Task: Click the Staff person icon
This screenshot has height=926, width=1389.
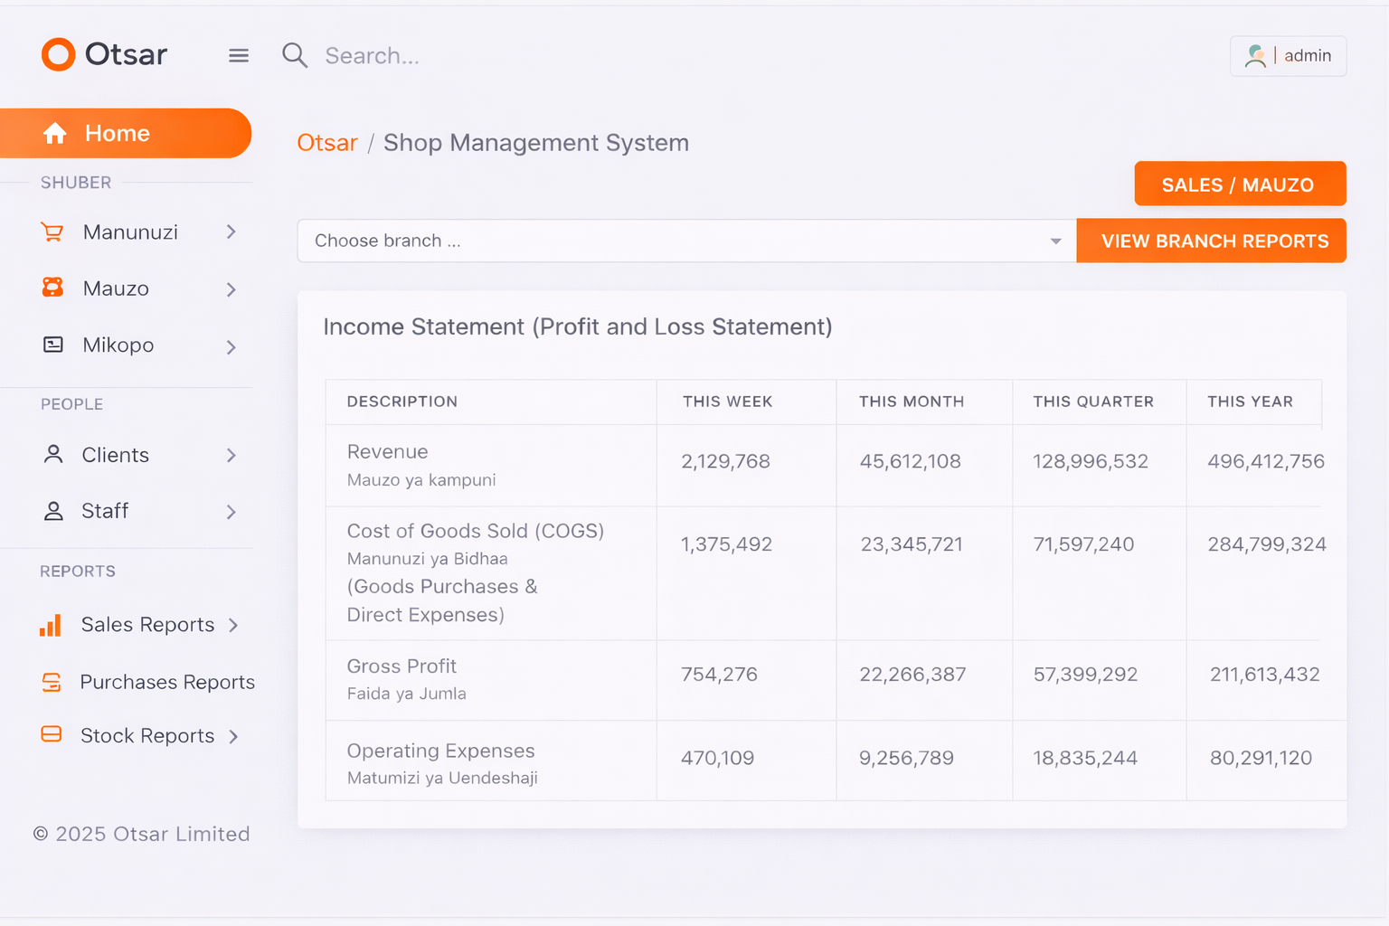Action: [x=52, y=511]
